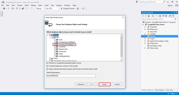
Task: Click the Navigate Backward toolbar icon
Action: point(4,8)
